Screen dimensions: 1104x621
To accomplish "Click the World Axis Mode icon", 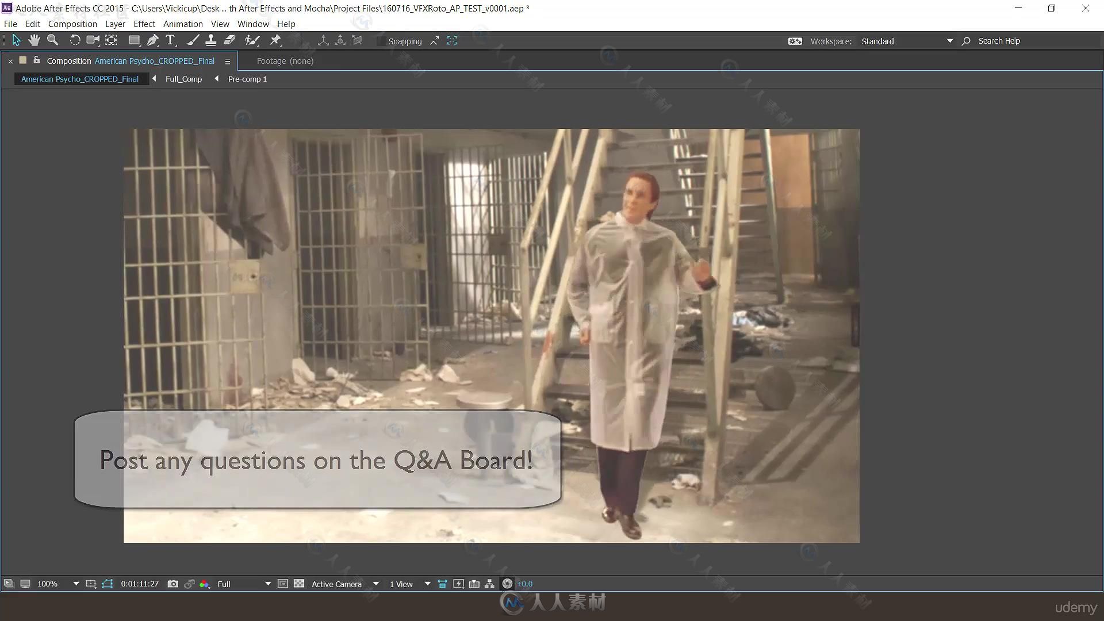I will (340, 40).
